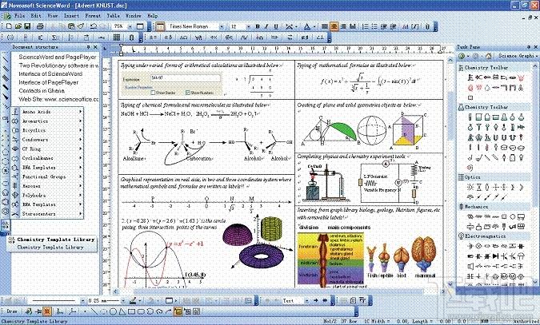Viewport: 540px width, 325px height.
Task: Toggle center alignment button
Action: [x=334, y=26]
